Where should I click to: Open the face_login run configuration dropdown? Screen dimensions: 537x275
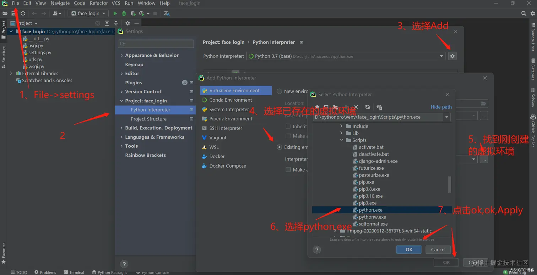pyautogui.click(x=88, y=13)
